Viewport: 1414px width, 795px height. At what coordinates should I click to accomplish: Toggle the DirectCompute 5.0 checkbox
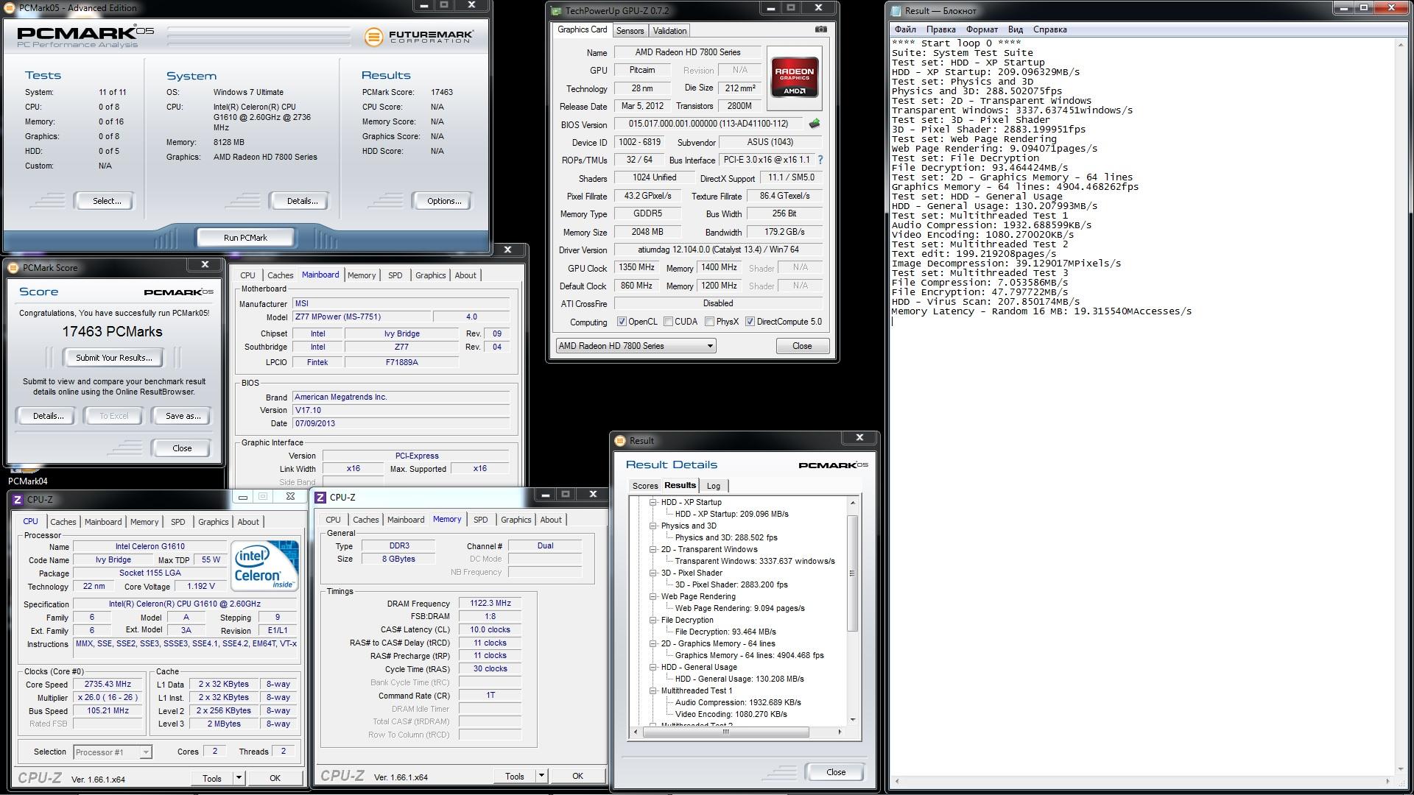click(x=750, y=322)
